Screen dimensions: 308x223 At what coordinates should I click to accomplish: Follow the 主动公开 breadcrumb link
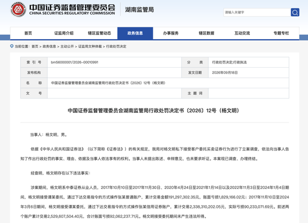pos(67,46)
